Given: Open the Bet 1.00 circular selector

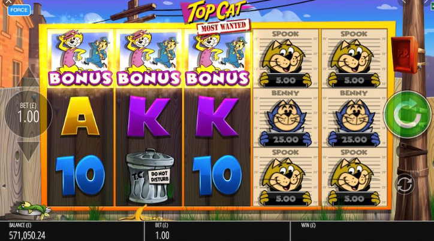Looking at the screenshot, I should click(28, 114).
